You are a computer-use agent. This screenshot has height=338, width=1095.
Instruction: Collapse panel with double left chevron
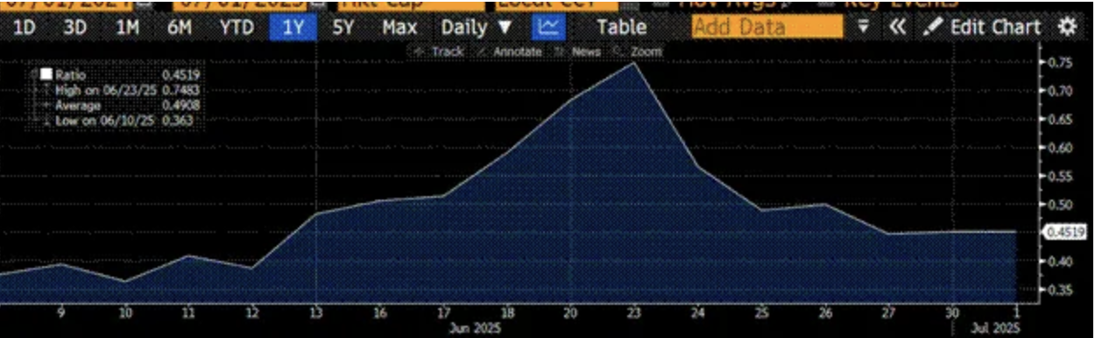896,27
